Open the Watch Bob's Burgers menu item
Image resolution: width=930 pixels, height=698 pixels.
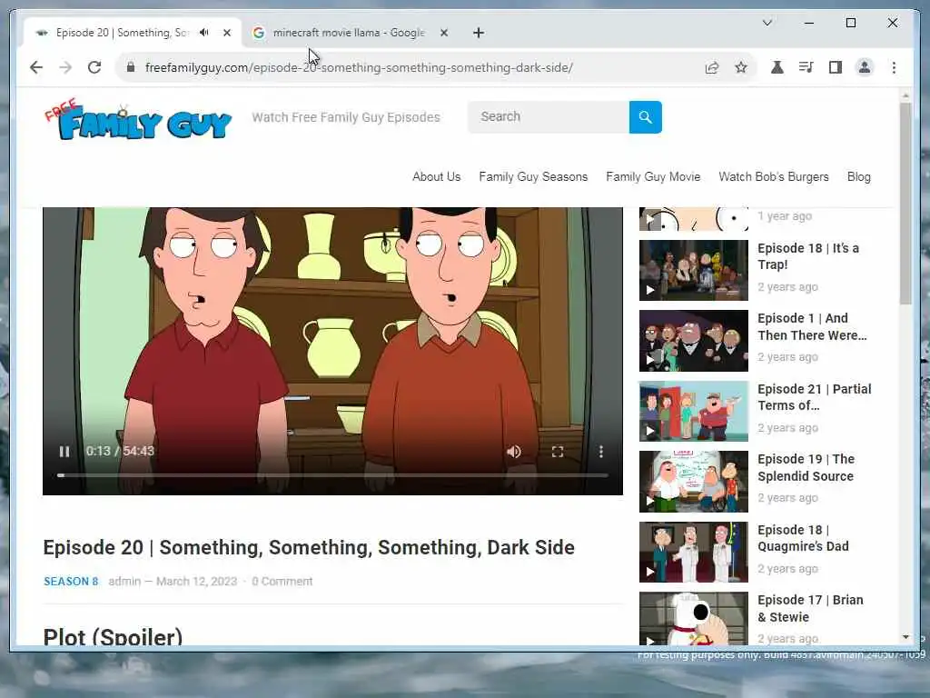coord(774,177)
